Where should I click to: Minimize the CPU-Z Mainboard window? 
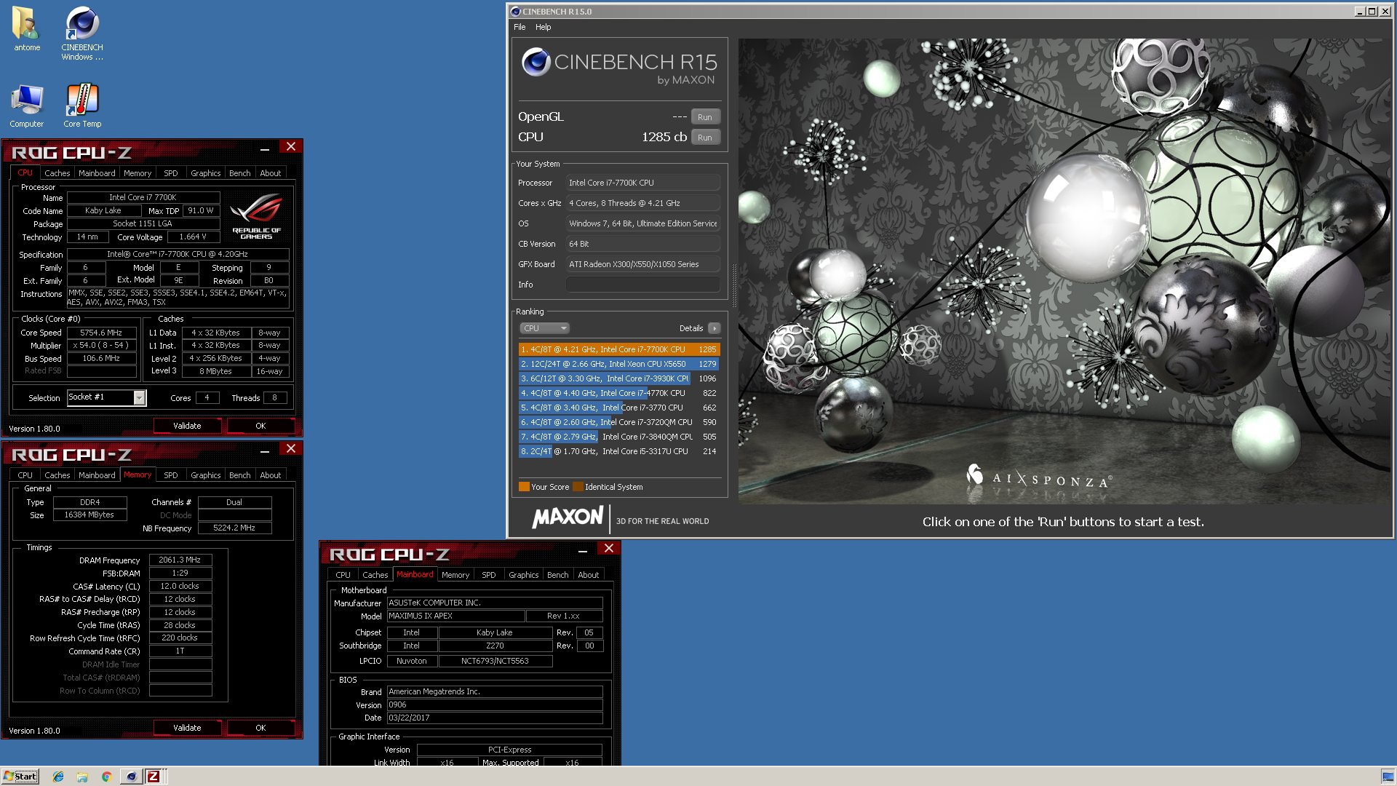[x=583, y=550]
